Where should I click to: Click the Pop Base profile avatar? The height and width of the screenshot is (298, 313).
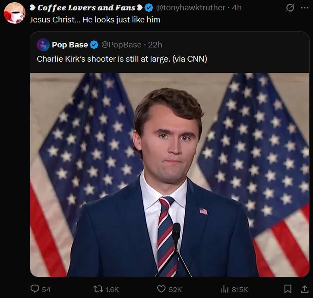pyautogui.click(x=43, y=45)
